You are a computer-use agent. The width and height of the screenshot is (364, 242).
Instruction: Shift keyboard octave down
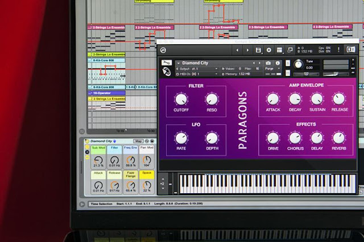click(x=163, y=188)
